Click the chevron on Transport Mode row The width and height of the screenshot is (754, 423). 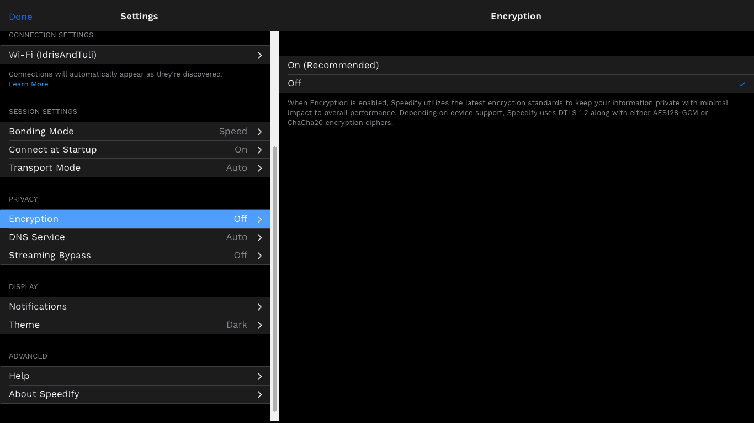coord(259,168)
